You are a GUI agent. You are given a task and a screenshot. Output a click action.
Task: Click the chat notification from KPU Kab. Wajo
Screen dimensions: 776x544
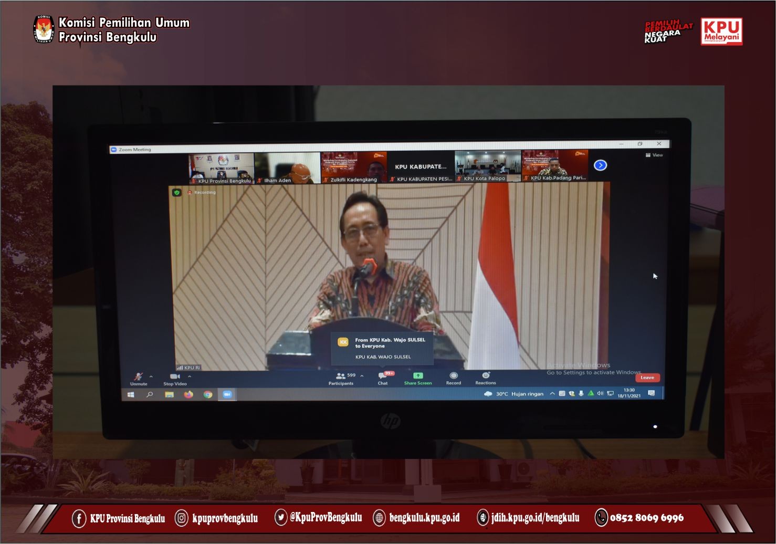click(x=382, y=348)
